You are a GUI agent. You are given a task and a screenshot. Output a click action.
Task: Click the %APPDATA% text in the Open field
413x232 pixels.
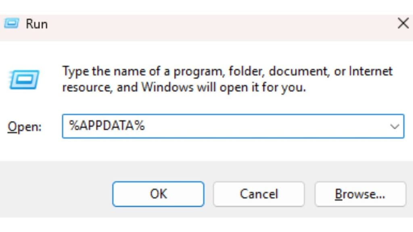pos(106,126)
